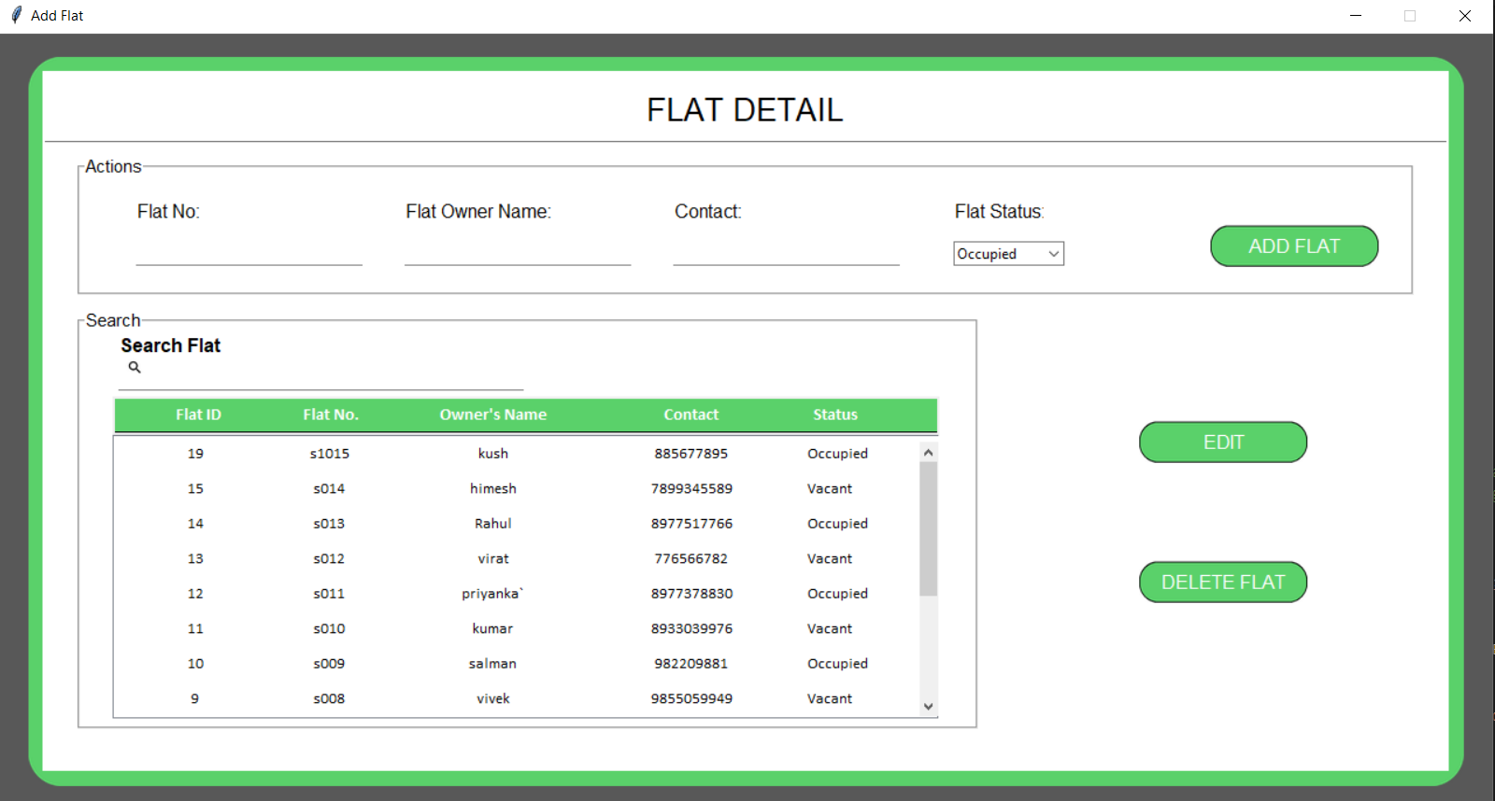Click the Status column header
Image resolution: width=1495 pixels, height=801 pixels.
click(834, 415)
